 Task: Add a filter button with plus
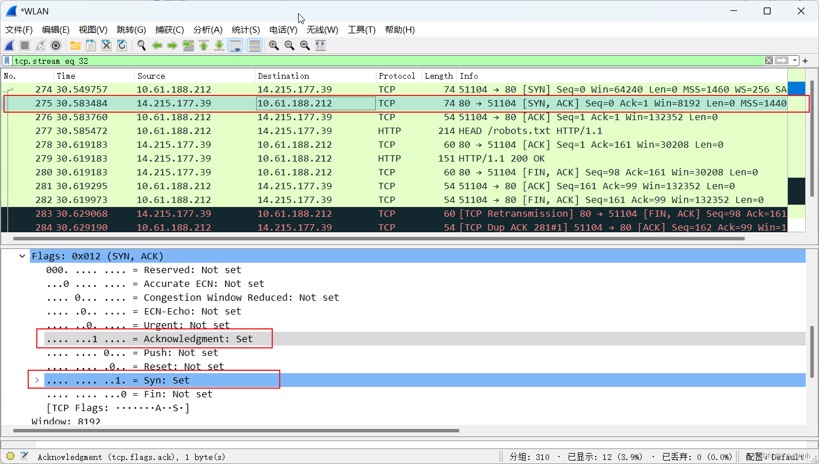[x=806, y=61]
